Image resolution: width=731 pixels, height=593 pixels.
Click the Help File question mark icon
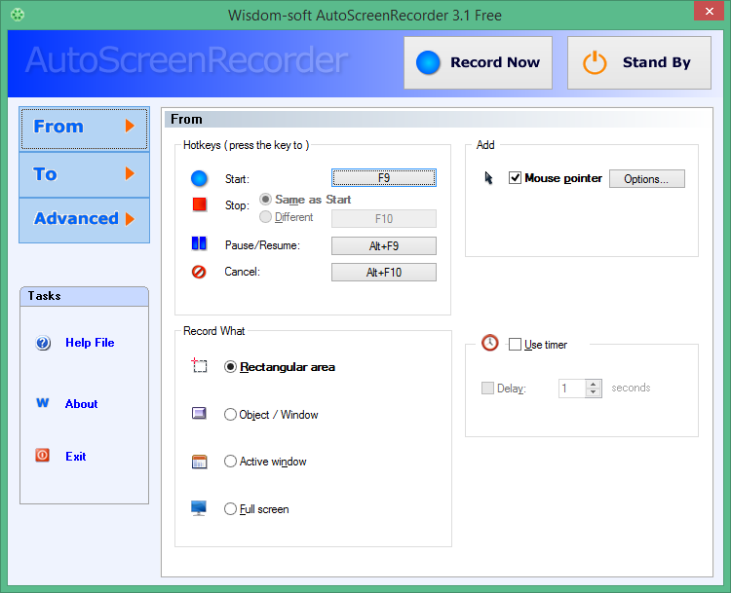(x=43, y=344)
